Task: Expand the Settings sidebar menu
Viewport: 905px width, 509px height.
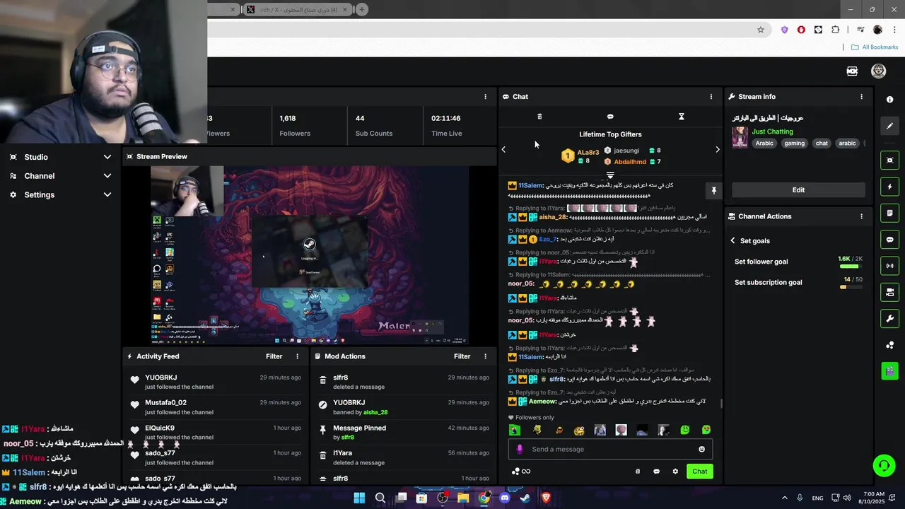Action: coord(107,194)
